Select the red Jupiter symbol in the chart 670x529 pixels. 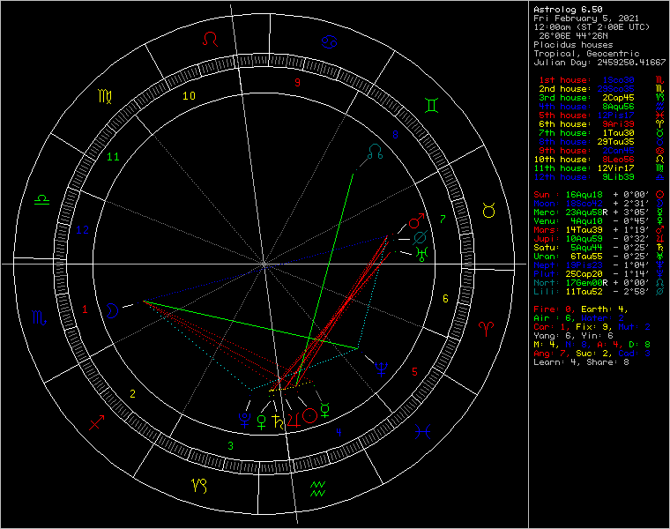294,420
